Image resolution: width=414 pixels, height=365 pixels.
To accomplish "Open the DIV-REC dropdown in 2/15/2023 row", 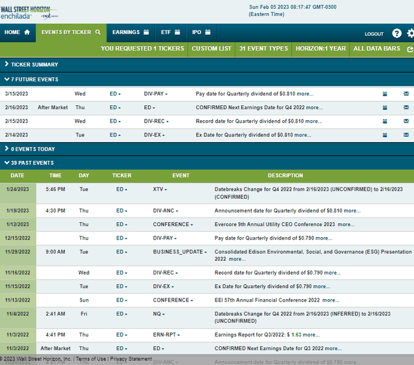I will pyautogui.click(x=156, y=121).
